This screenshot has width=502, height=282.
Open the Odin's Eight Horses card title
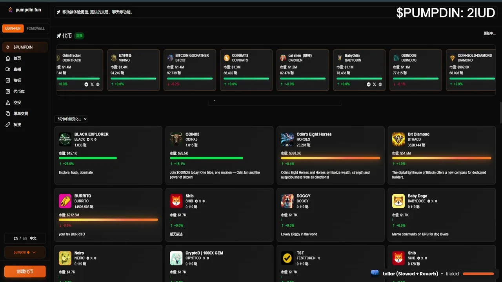(314, 134)
